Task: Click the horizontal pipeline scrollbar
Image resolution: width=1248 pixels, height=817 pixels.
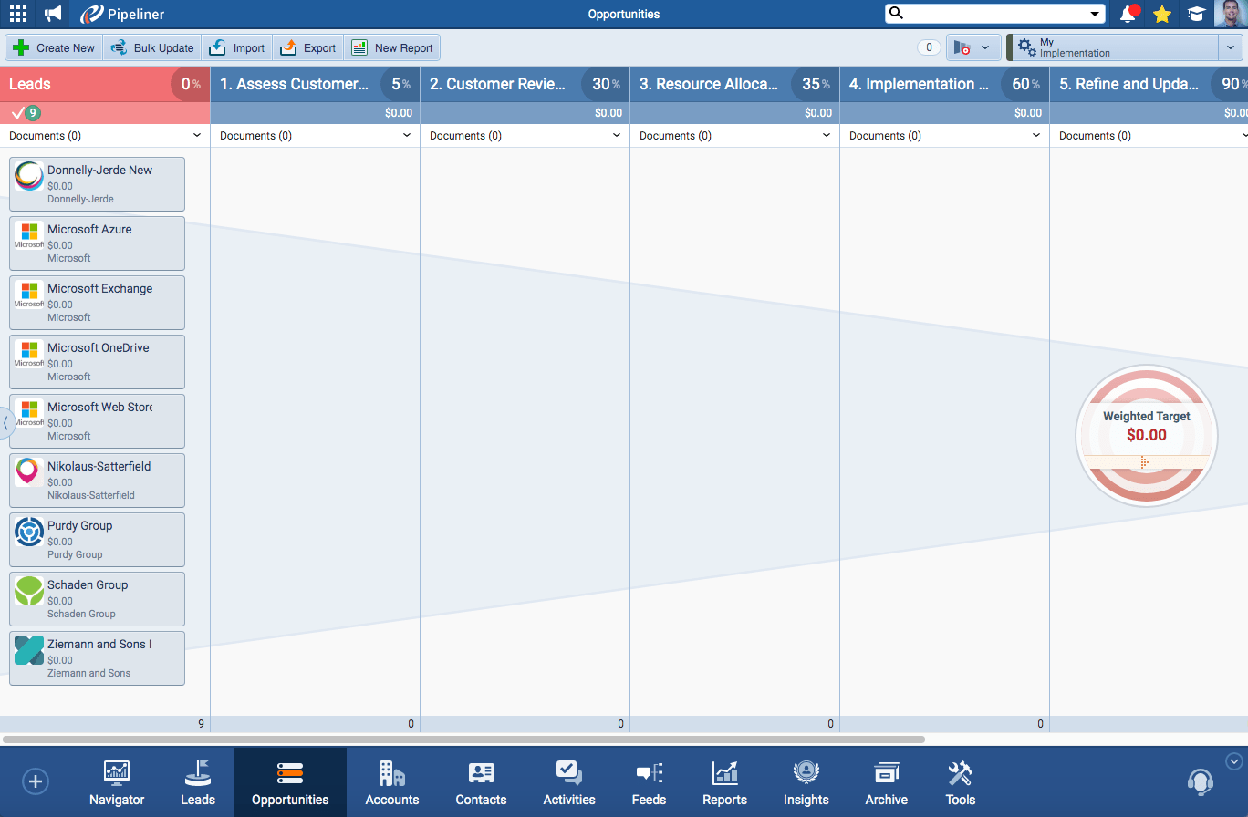Action: coord(463,739)
